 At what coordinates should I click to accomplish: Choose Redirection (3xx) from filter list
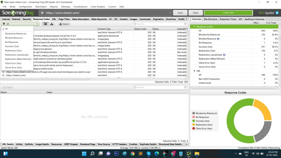(13, 50)
